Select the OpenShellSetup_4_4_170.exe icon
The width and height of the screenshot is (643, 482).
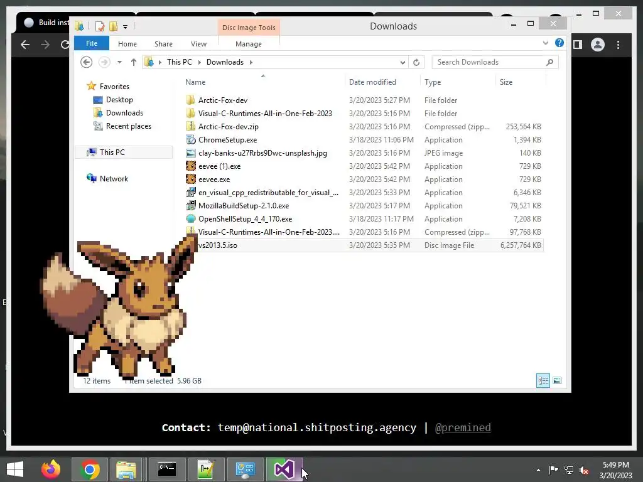[190, 219]
